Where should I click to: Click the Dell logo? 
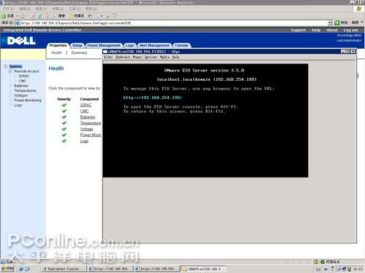click(21, 41)
